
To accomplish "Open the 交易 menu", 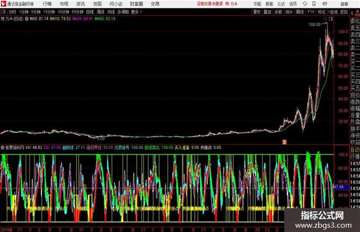I will click(x=155, y=4).
